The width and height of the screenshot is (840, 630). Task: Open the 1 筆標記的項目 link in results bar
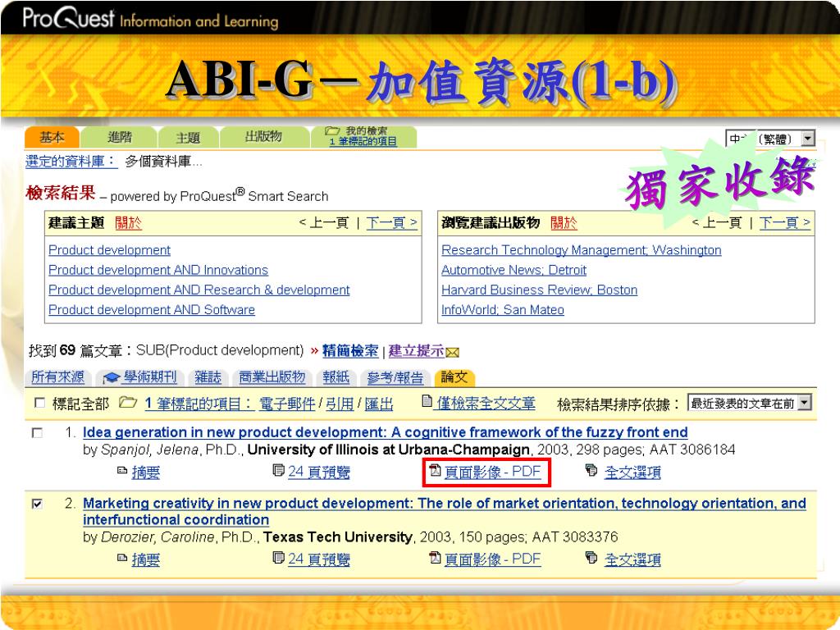[x=199, y=404]
